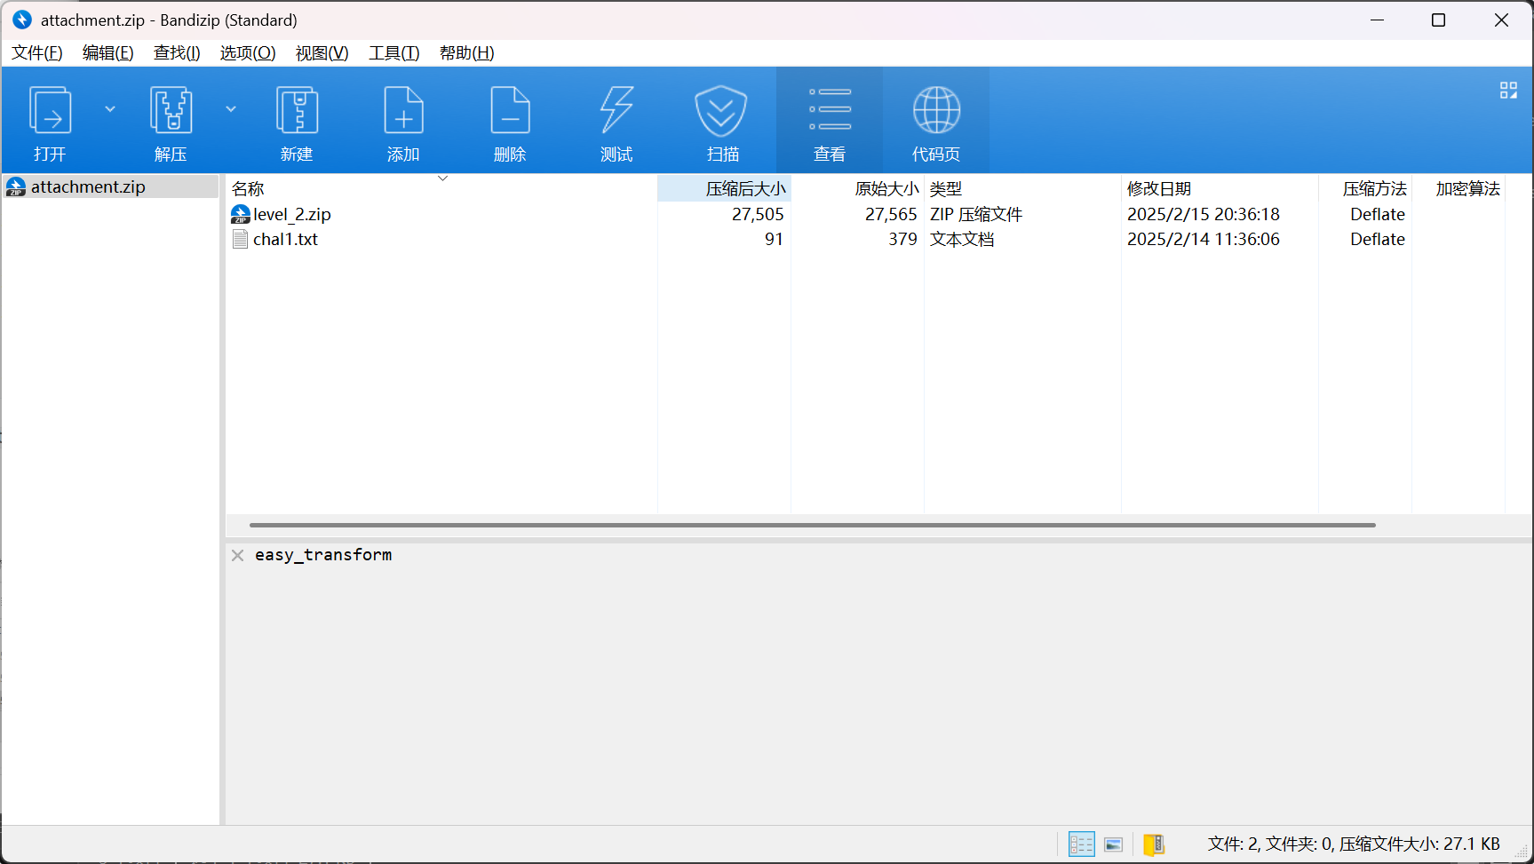Click the level_2.zip archive file icon
The height and width of the screenshot is (864, 1534).
(x=240, y=214)
